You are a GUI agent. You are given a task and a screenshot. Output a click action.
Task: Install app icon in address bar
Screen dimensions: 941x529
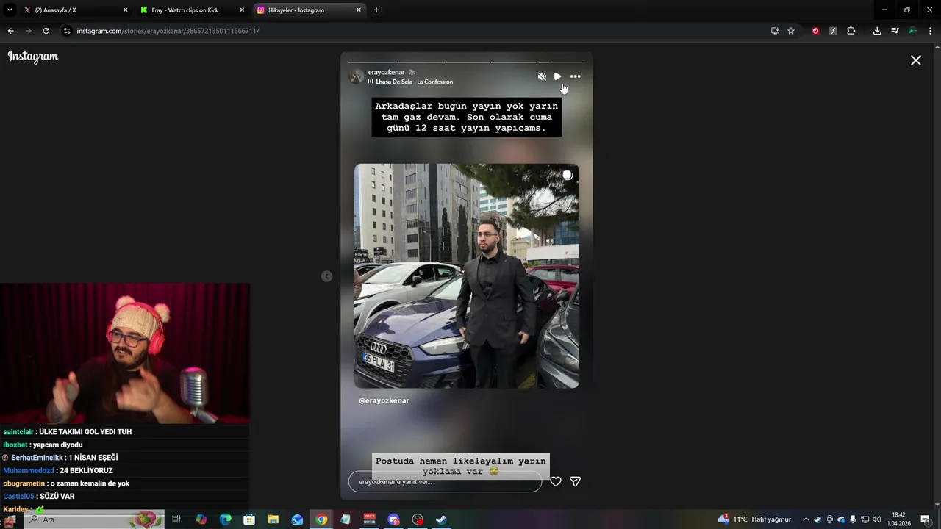[775, 31]
